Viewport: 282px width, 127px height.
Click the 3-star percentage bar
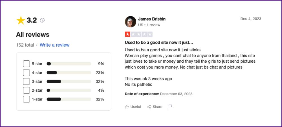(x=69, y=82)
